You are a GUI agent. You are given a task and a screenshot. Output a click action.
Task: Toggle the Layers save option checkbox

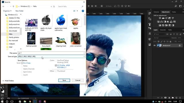(22, 75)
